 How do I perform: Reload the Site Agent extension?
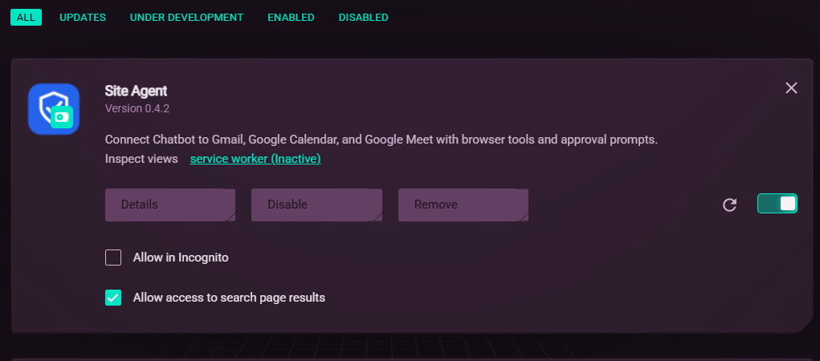click(729, 205)
